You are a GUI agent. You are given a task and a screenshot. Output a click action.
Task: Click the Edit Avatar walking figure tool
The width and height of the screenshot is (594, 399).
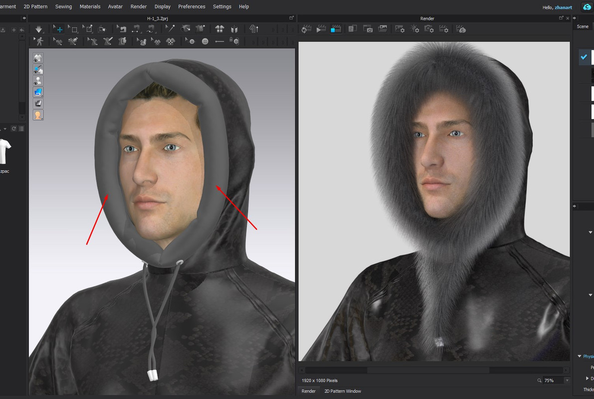38,41
